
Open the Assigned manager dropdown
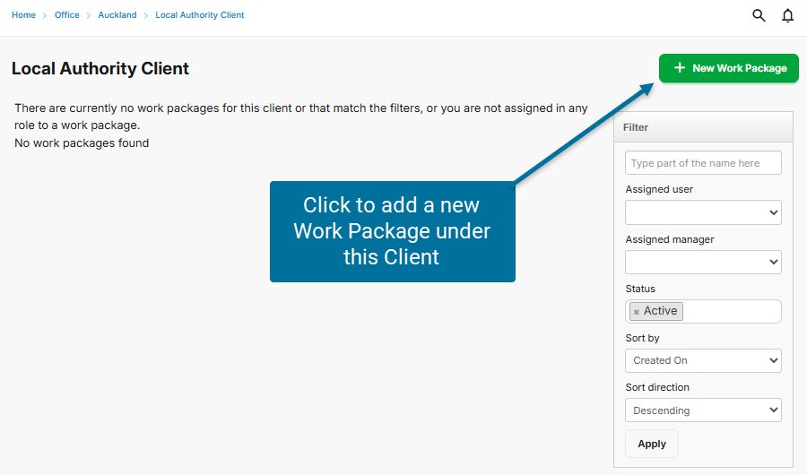703,262
